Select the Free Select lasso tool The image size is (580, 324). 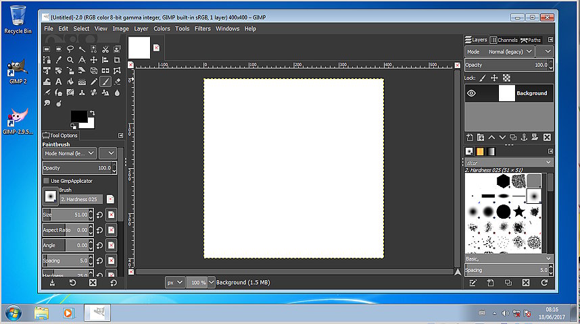tap(70, 49)
